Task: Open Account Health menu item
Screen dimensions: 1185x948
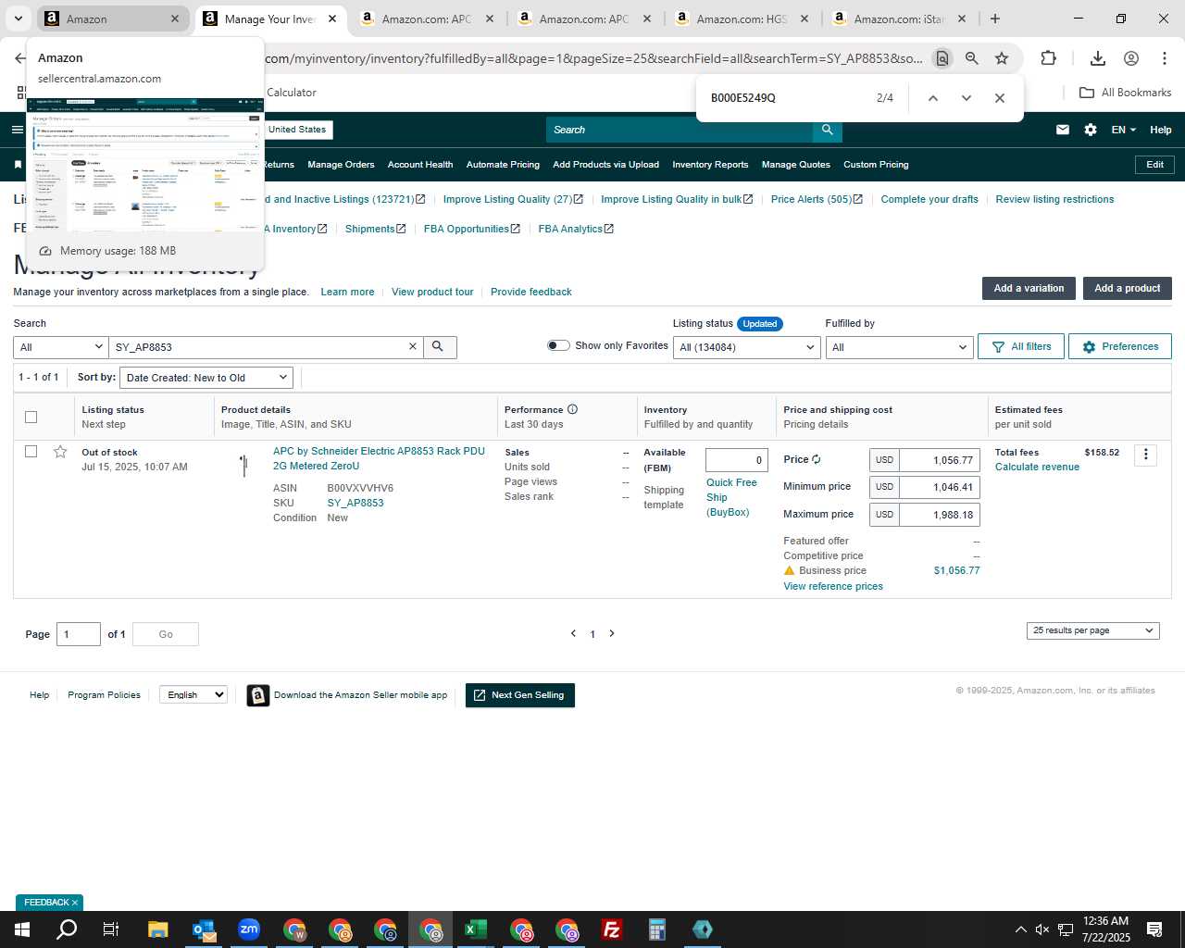Action: click(x=420, y=165)
